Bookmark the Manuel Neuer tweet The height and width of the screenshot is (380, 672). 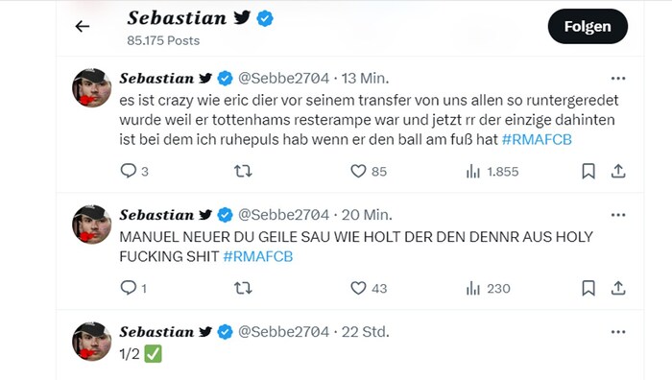(588, 288)
